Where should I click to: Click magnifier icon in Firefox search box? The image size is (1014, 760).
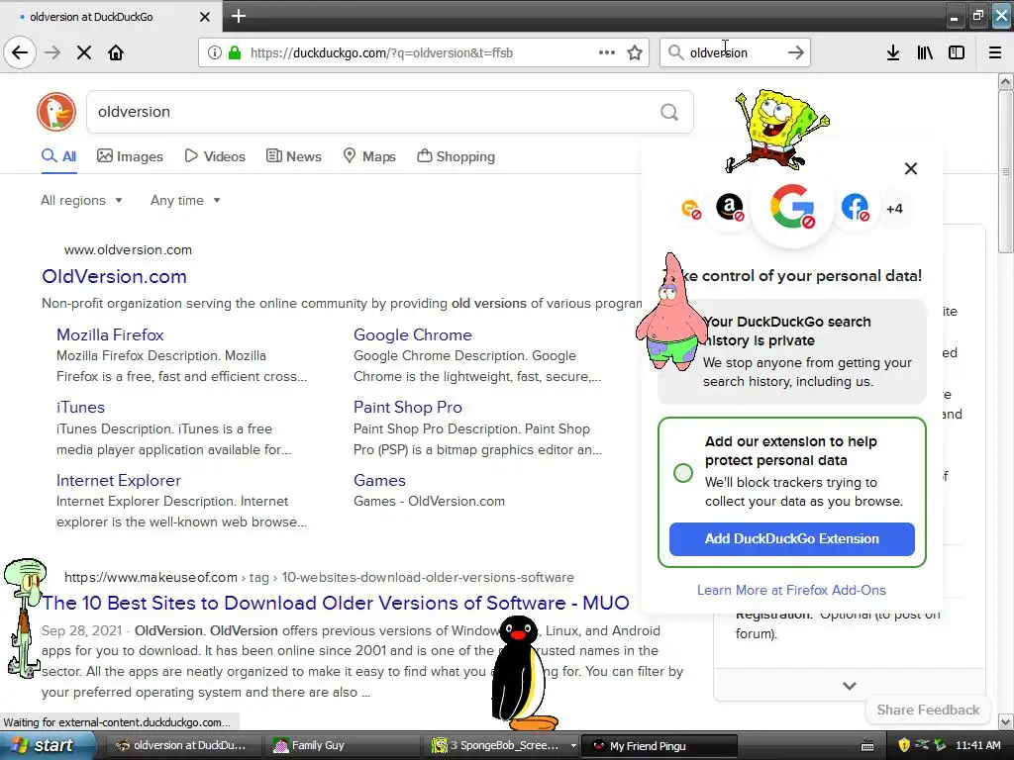(675, 52)
